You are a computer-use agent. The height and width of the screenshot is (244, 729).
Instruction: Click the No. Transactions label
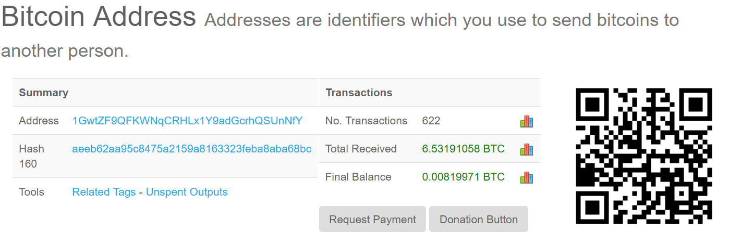pos(366,121)
